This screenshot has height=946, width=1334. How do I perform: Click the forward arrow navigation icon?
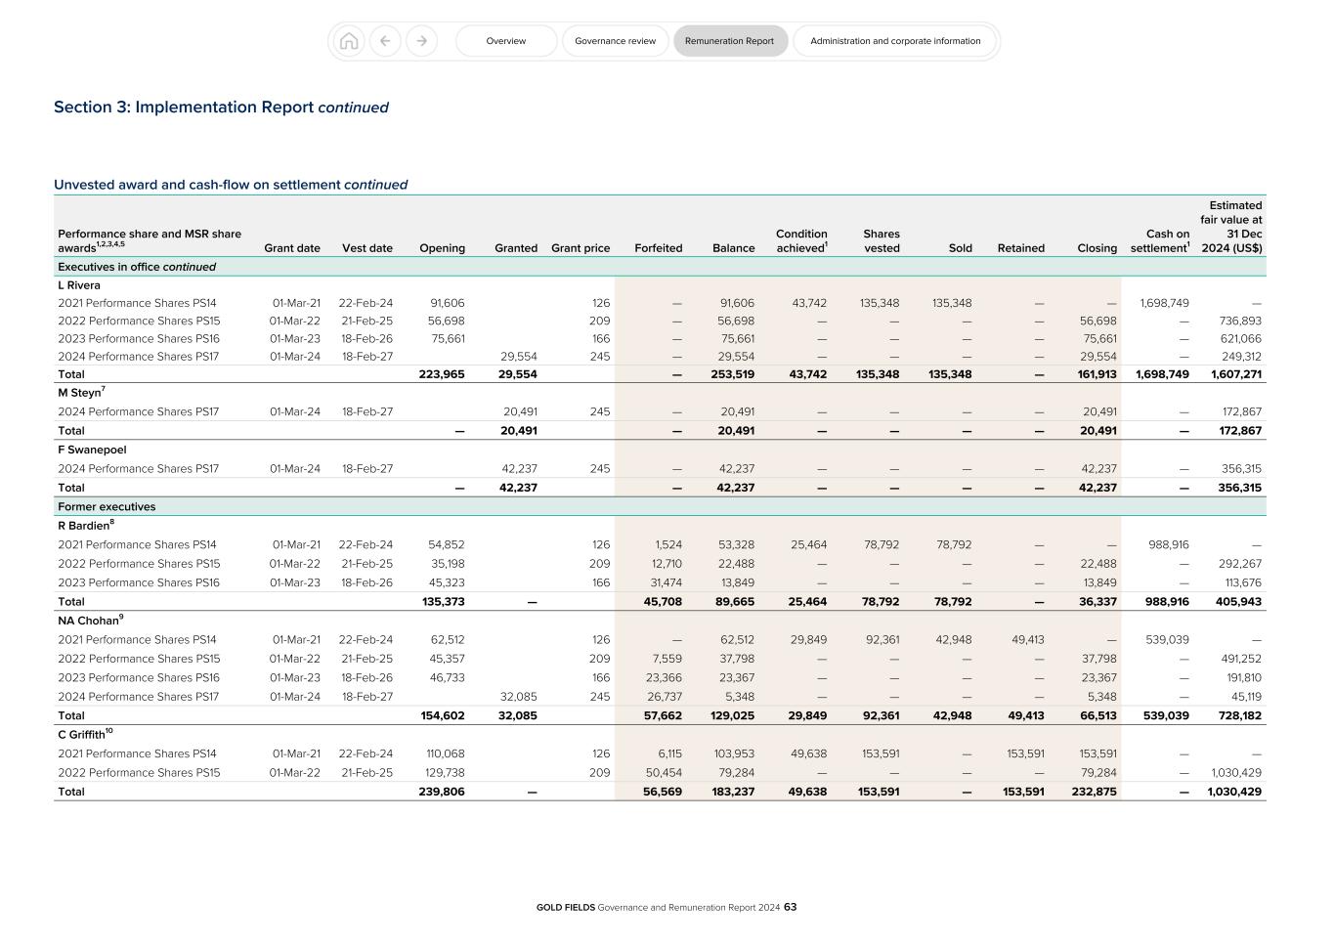pos(421,41)
